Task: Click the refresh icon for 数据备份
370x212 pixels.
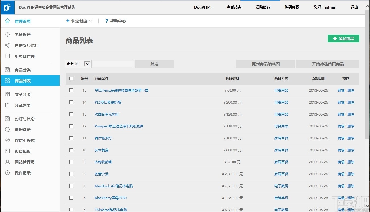Action: (x=7, y=130)
